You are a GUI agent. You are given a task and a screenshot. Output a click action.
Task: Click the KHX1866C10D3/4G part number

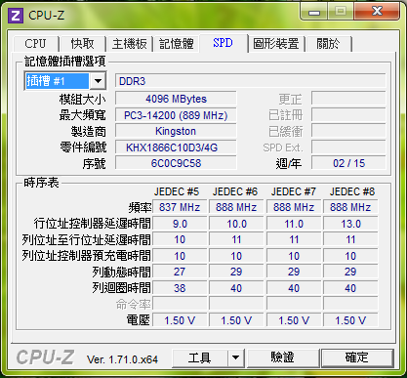176,147
